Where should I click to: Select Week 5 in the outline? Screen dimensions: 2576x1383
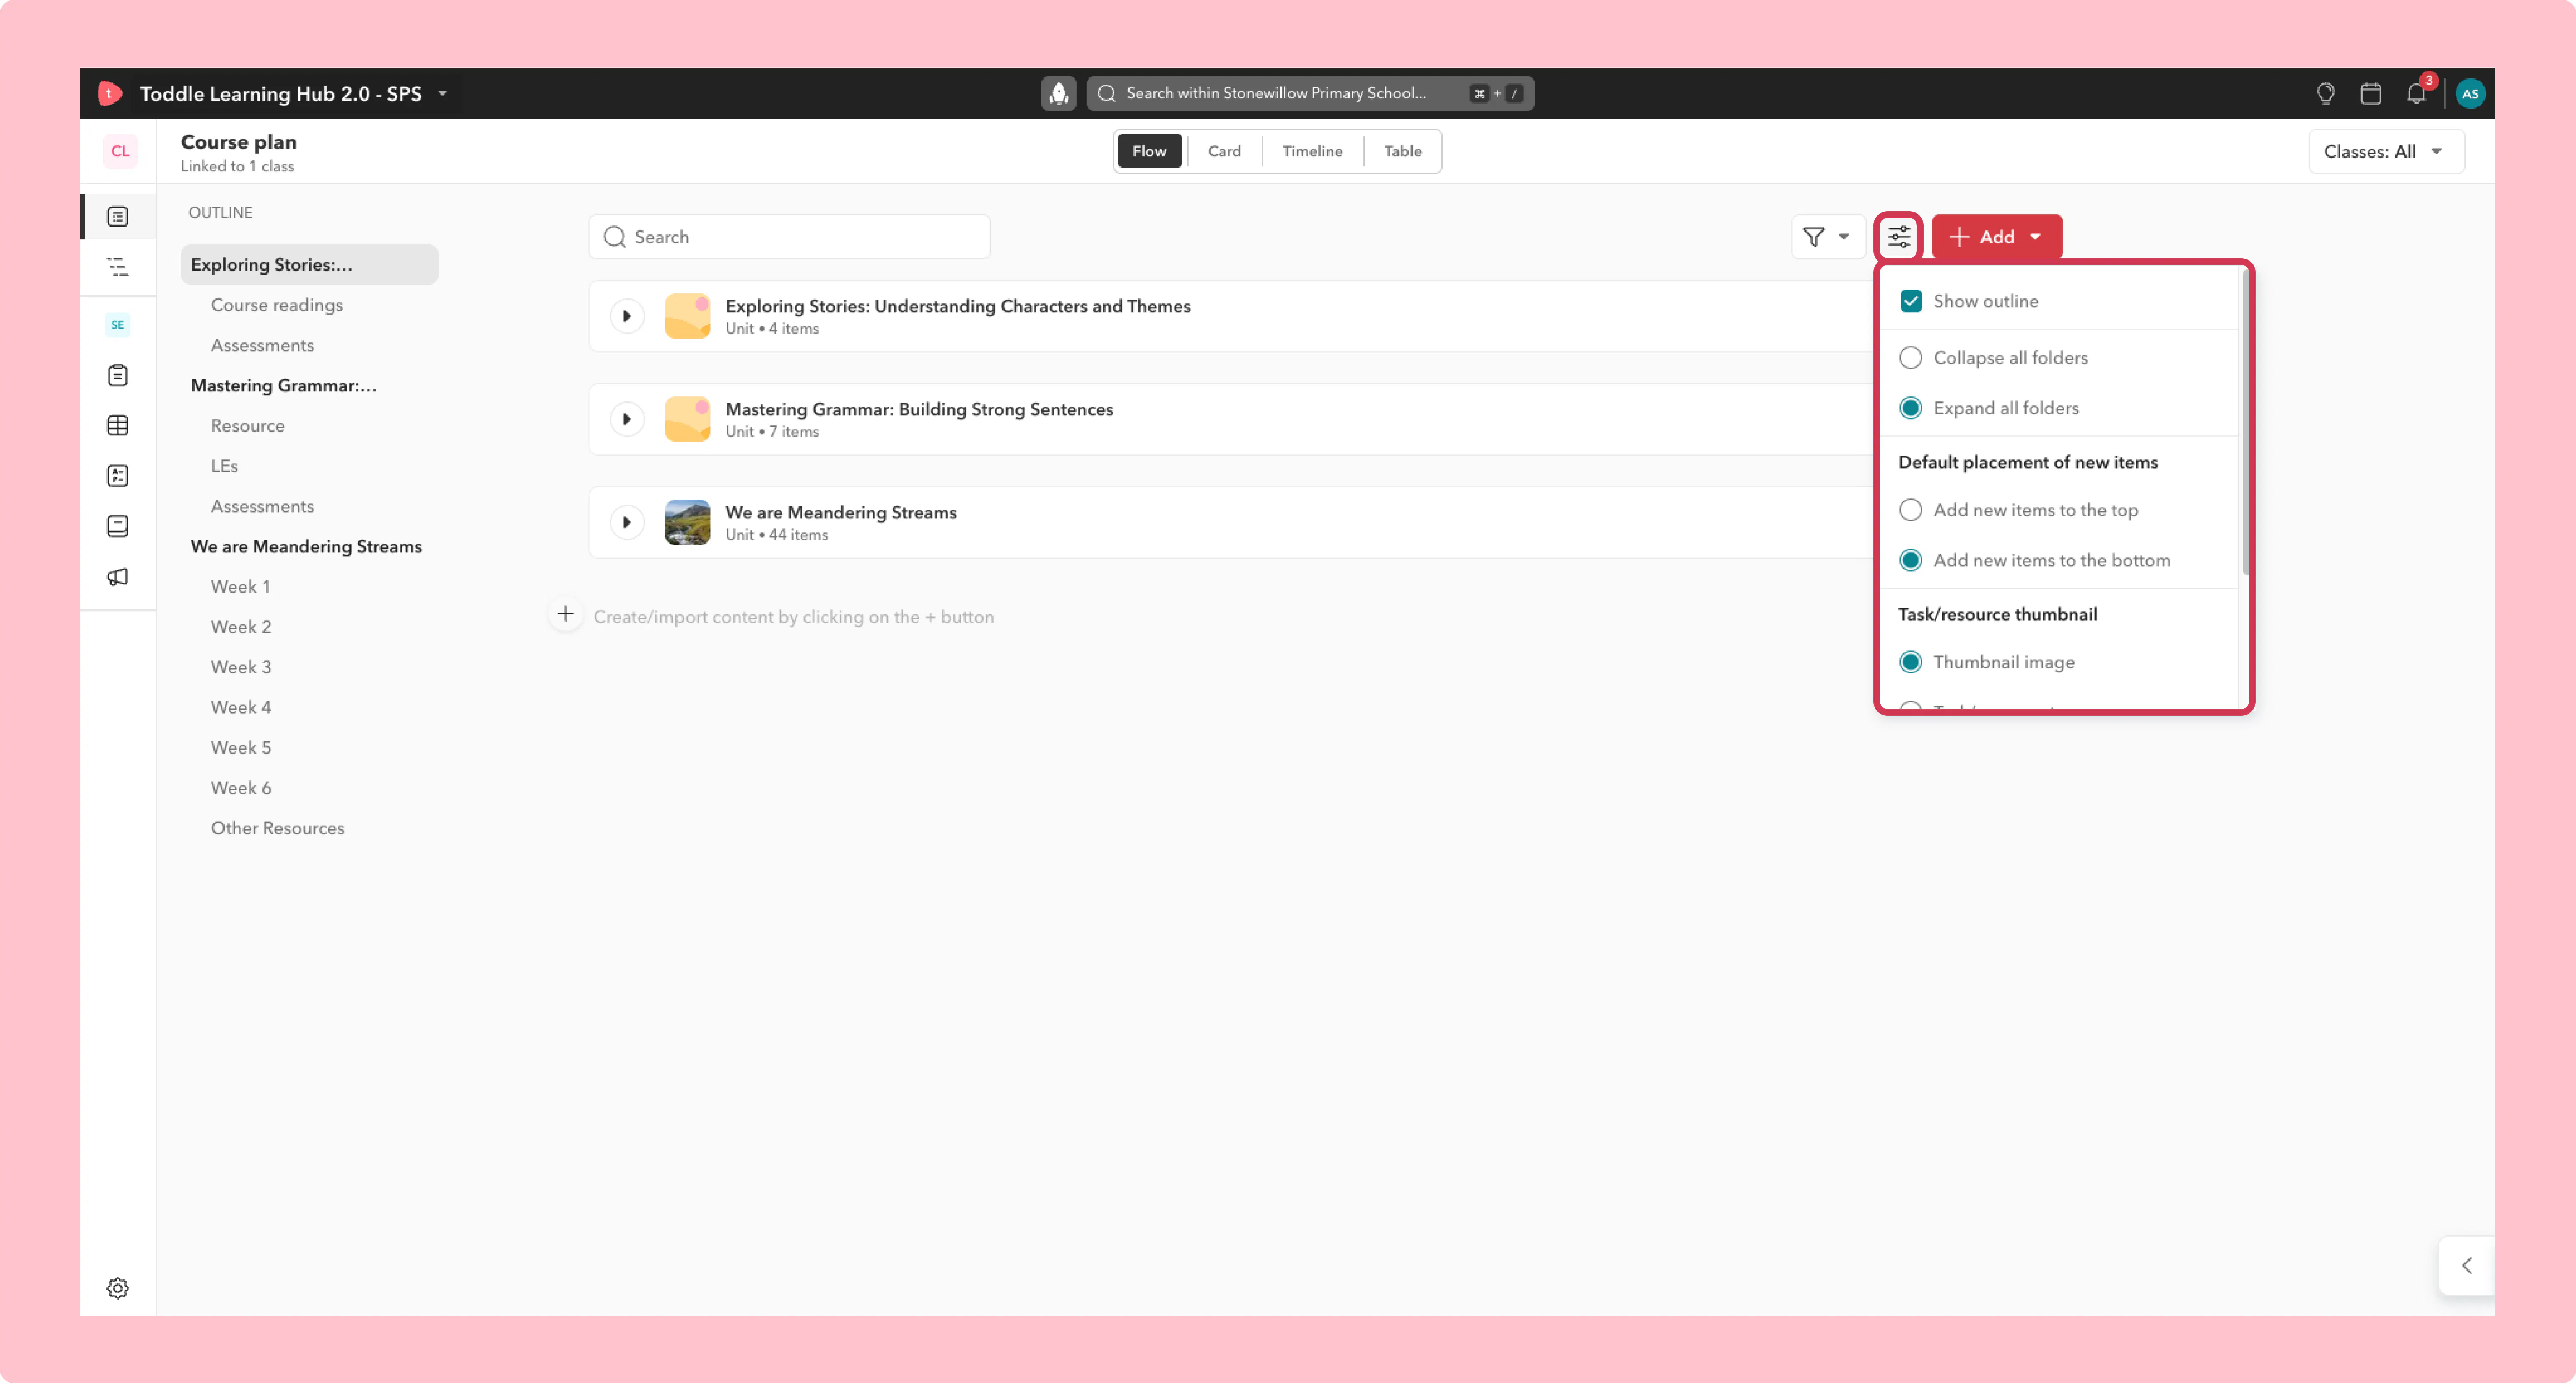point(241,748)
